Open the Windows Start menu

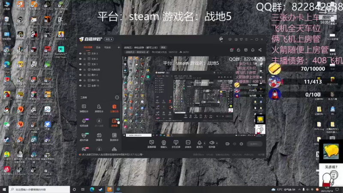[4, 189]
